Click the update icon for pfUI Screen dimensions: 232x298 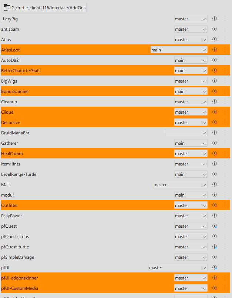215,267
